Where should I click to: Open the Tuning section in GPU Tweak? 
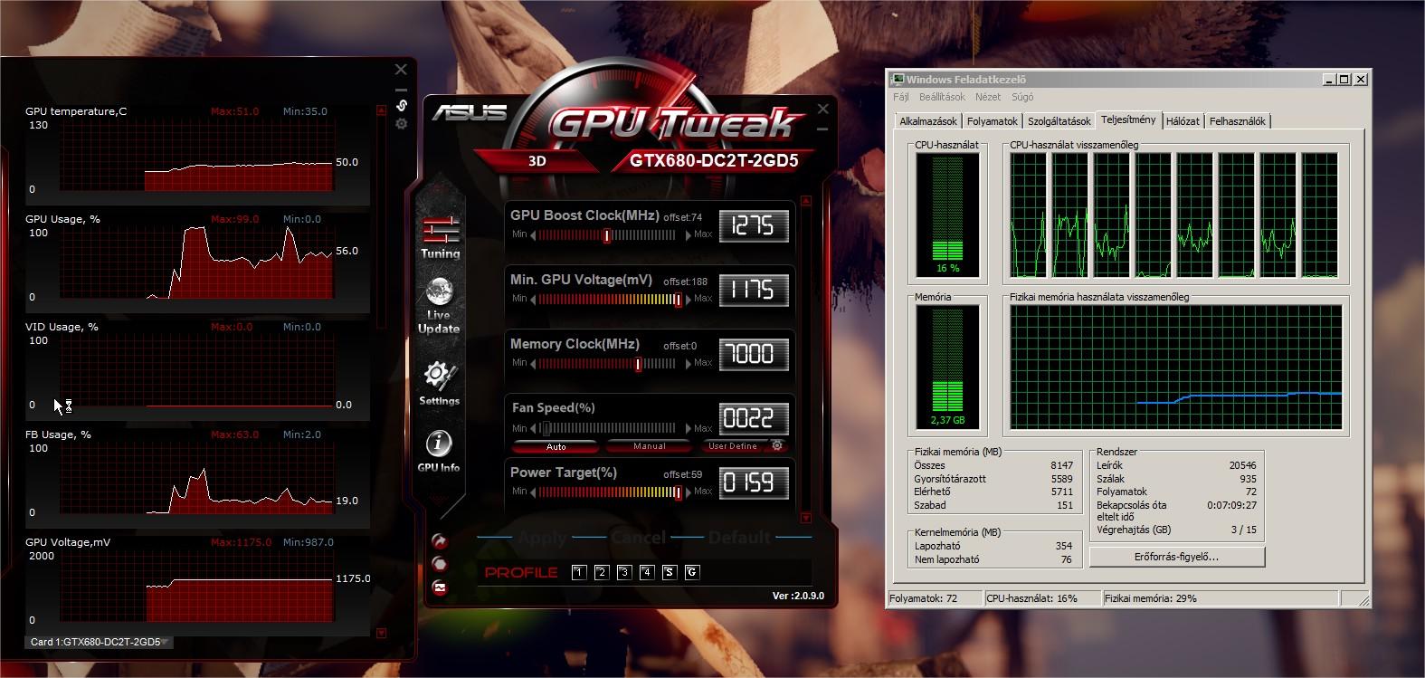(441, 237)
